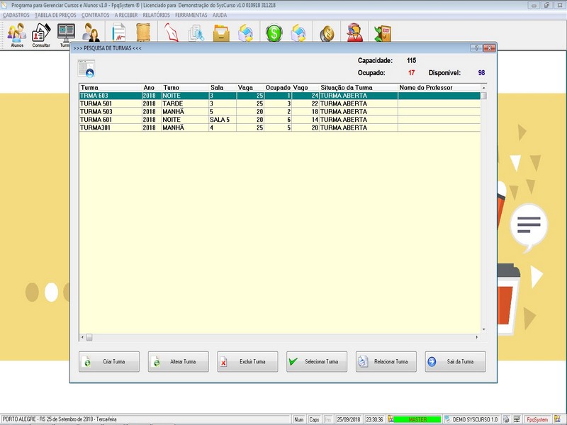Open the file archive drawer icon
567x425 pixels.
coord(221,33)
